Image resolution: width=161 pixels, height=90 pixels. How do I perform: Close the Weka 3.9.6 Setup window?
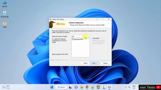point(109,19)
